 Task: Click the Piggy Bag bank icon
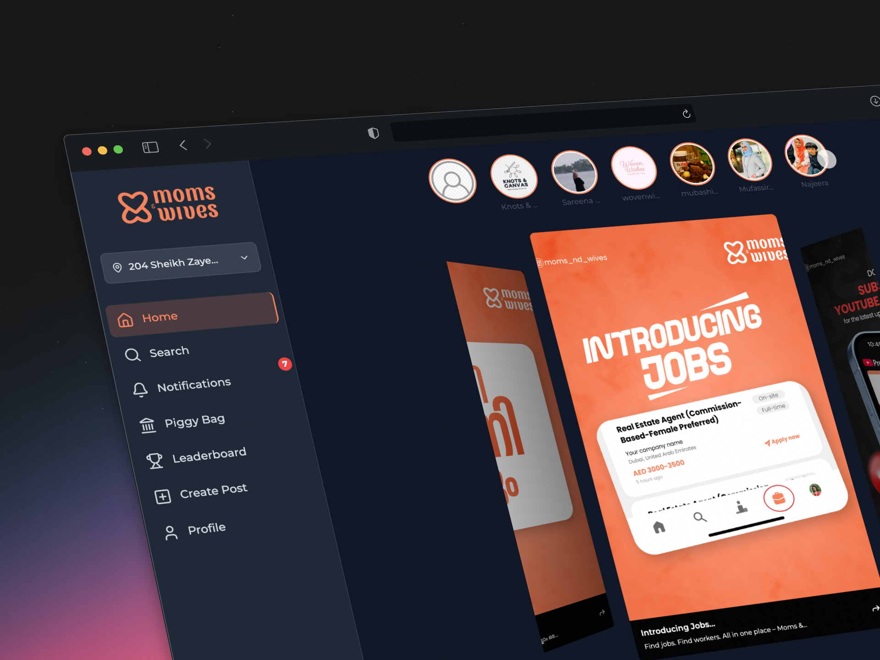coord(148,425)
